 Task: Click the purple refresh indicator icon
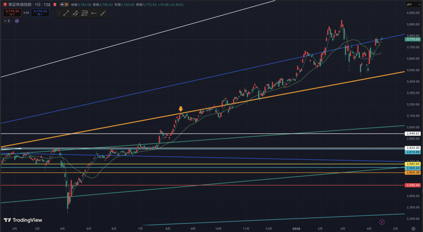pos(17,21)
